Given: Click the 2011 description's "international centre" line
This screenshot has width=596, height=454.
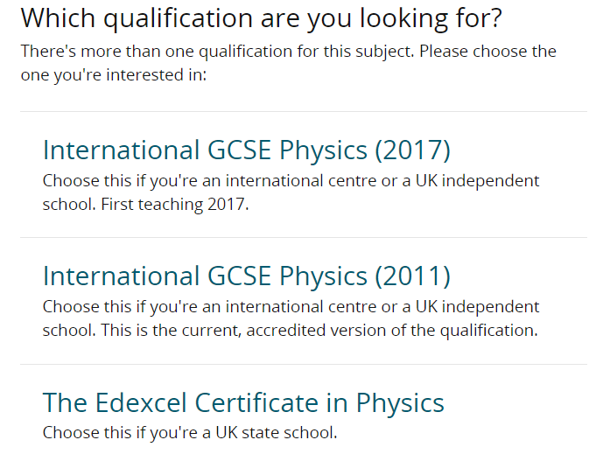Looking at the screenshot, I should [291, 307].
